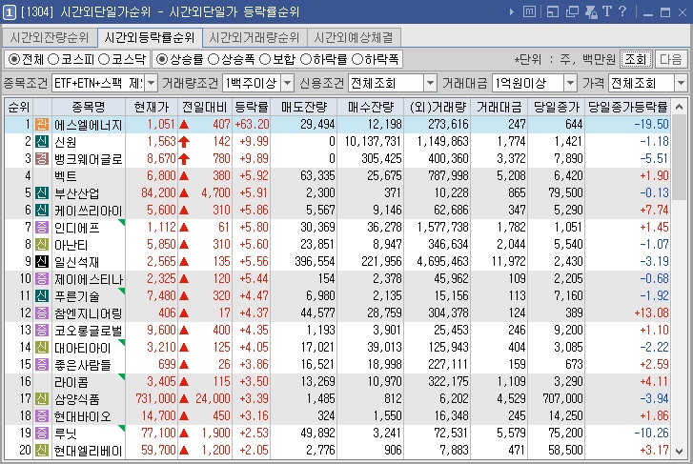
Task: Sort by the 거래대금 column header
Action: [499, 107]
